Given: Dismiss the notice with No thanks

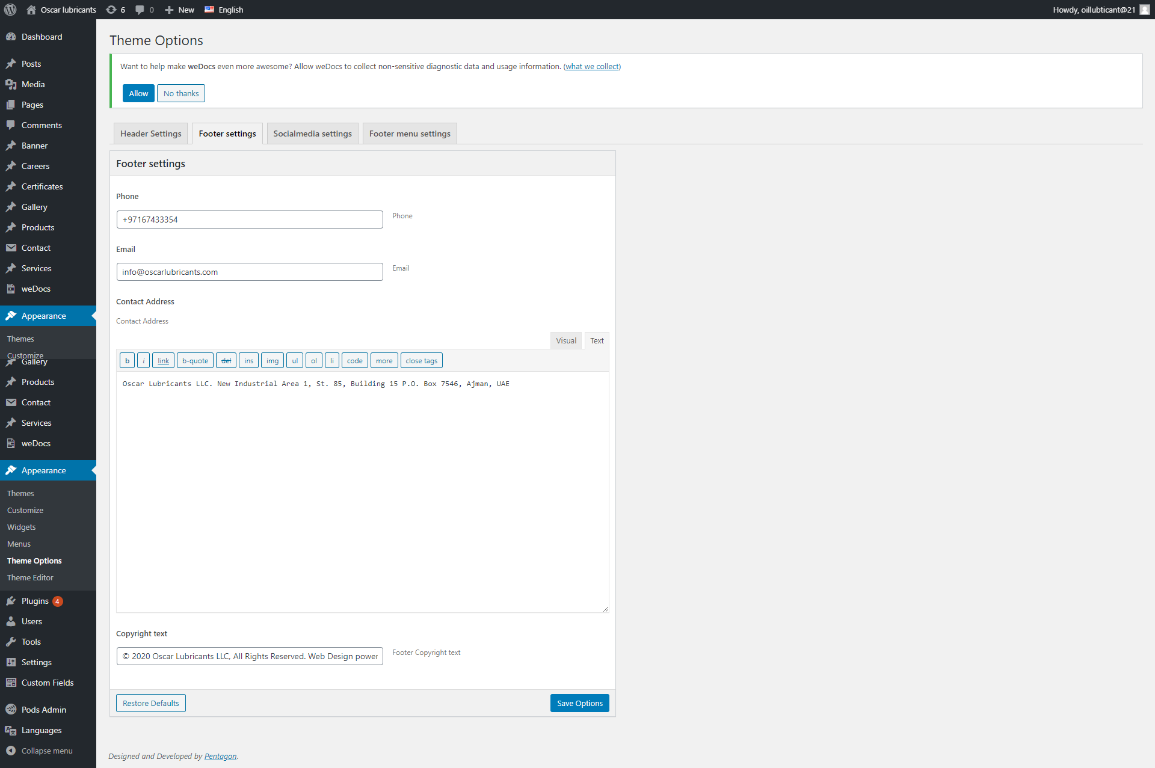Looking at the screenshot, I should tap(181, 93).
